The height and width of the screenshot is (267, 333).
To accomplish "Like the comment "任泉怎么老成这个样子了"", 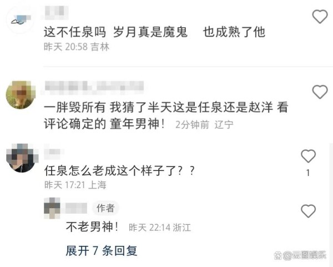I will tap(308, 156).
